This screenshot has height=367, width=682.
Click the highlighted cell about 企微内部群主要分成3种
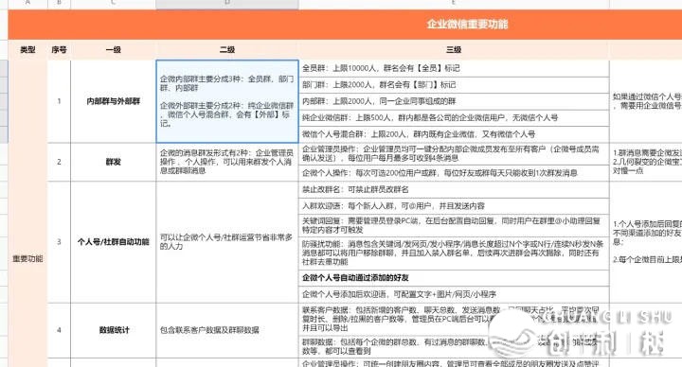tap(227, 101)
